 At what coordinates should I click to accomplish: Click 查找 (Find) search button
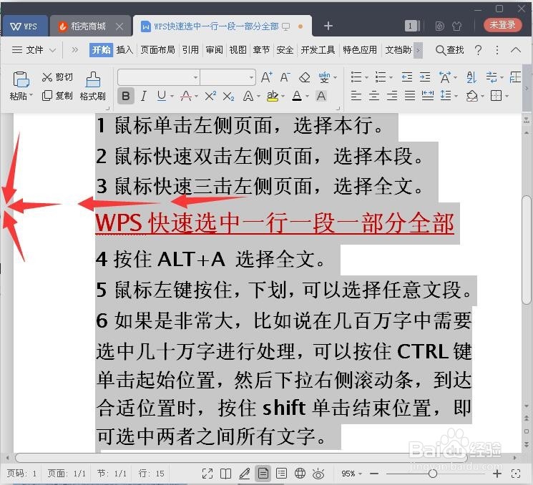pos(450,50)
